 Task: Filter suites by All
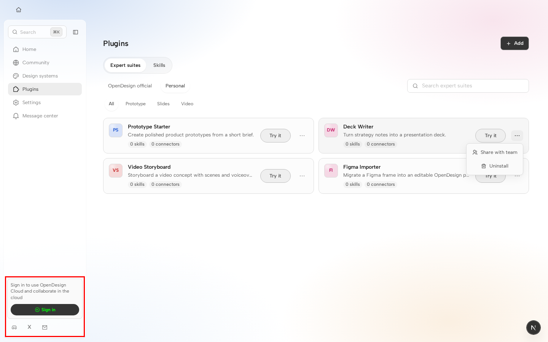112,104
